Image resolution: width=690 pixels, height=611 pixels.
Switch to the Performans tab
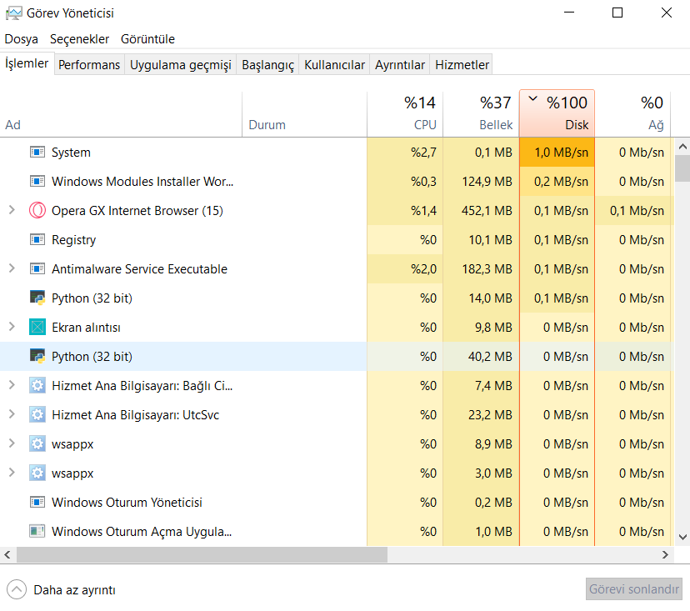[x=89, y=65]
